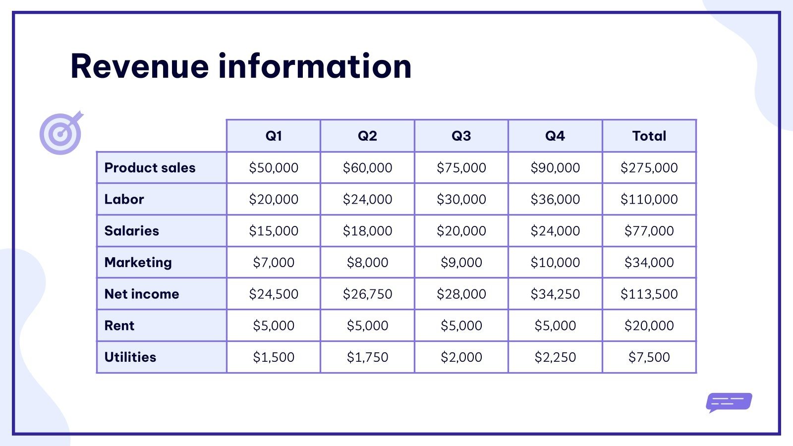The width and height of the screenshot is (793, 446).
Task: Select the $113,500 net income total
Action: tap(649, 294)
